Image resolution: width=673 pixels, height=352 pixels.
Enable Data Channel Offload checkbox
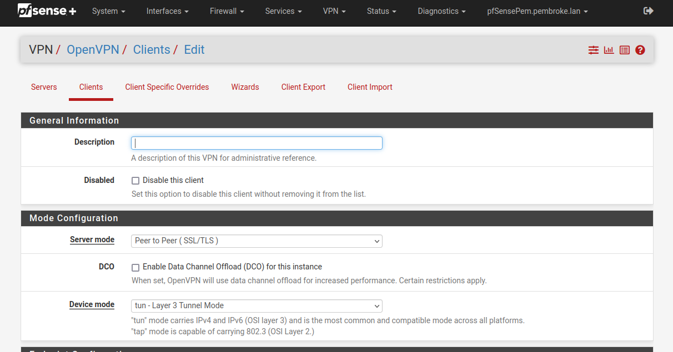(135, 267)
